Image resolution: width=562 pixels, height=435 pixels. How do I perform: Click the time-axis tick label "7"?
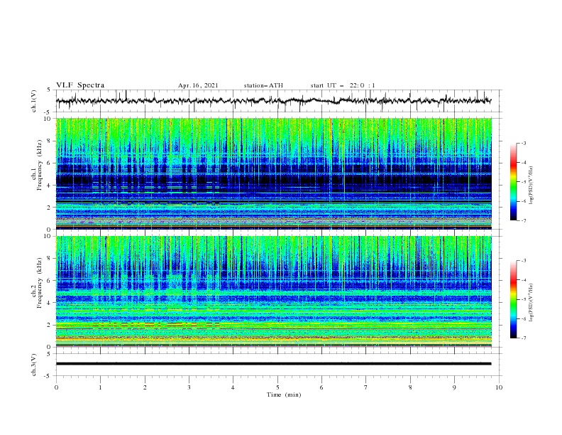pyautogui.click(x=366, y=387)
